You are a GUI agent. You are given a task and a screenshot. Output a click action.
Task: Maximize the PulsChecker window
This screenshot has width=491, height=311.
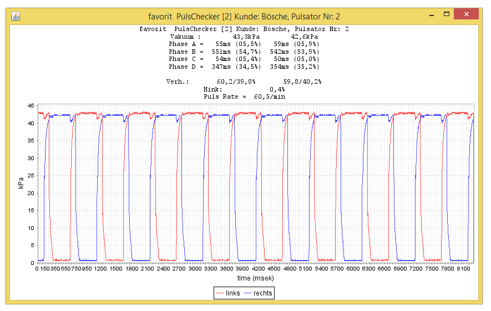tap(447, 14)
